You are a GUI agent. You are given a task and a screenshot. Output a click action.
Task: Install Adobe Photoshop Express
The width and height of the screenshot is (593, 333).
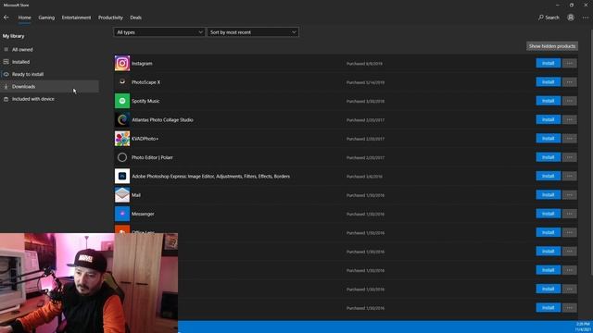[x=548, y=176]
